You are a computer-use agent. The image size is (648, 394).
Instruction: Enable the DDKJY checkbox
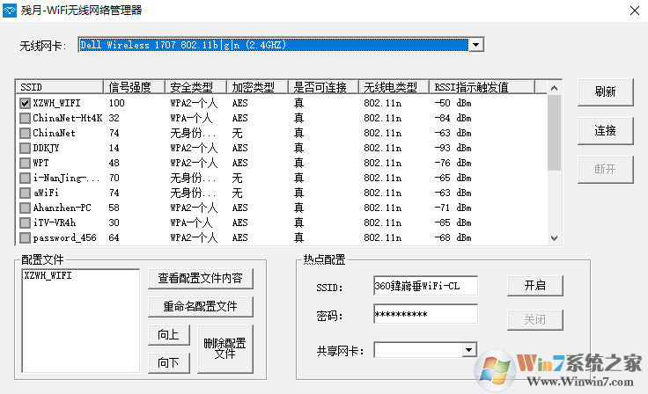pos(25,148)
